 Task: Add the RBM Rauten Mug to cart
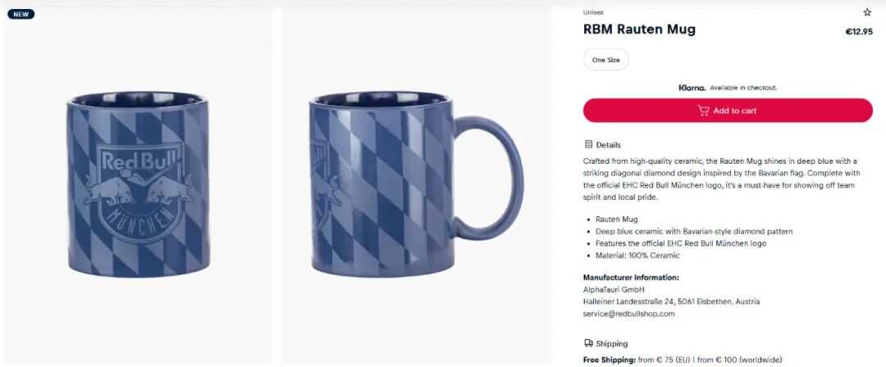[728, 111]
